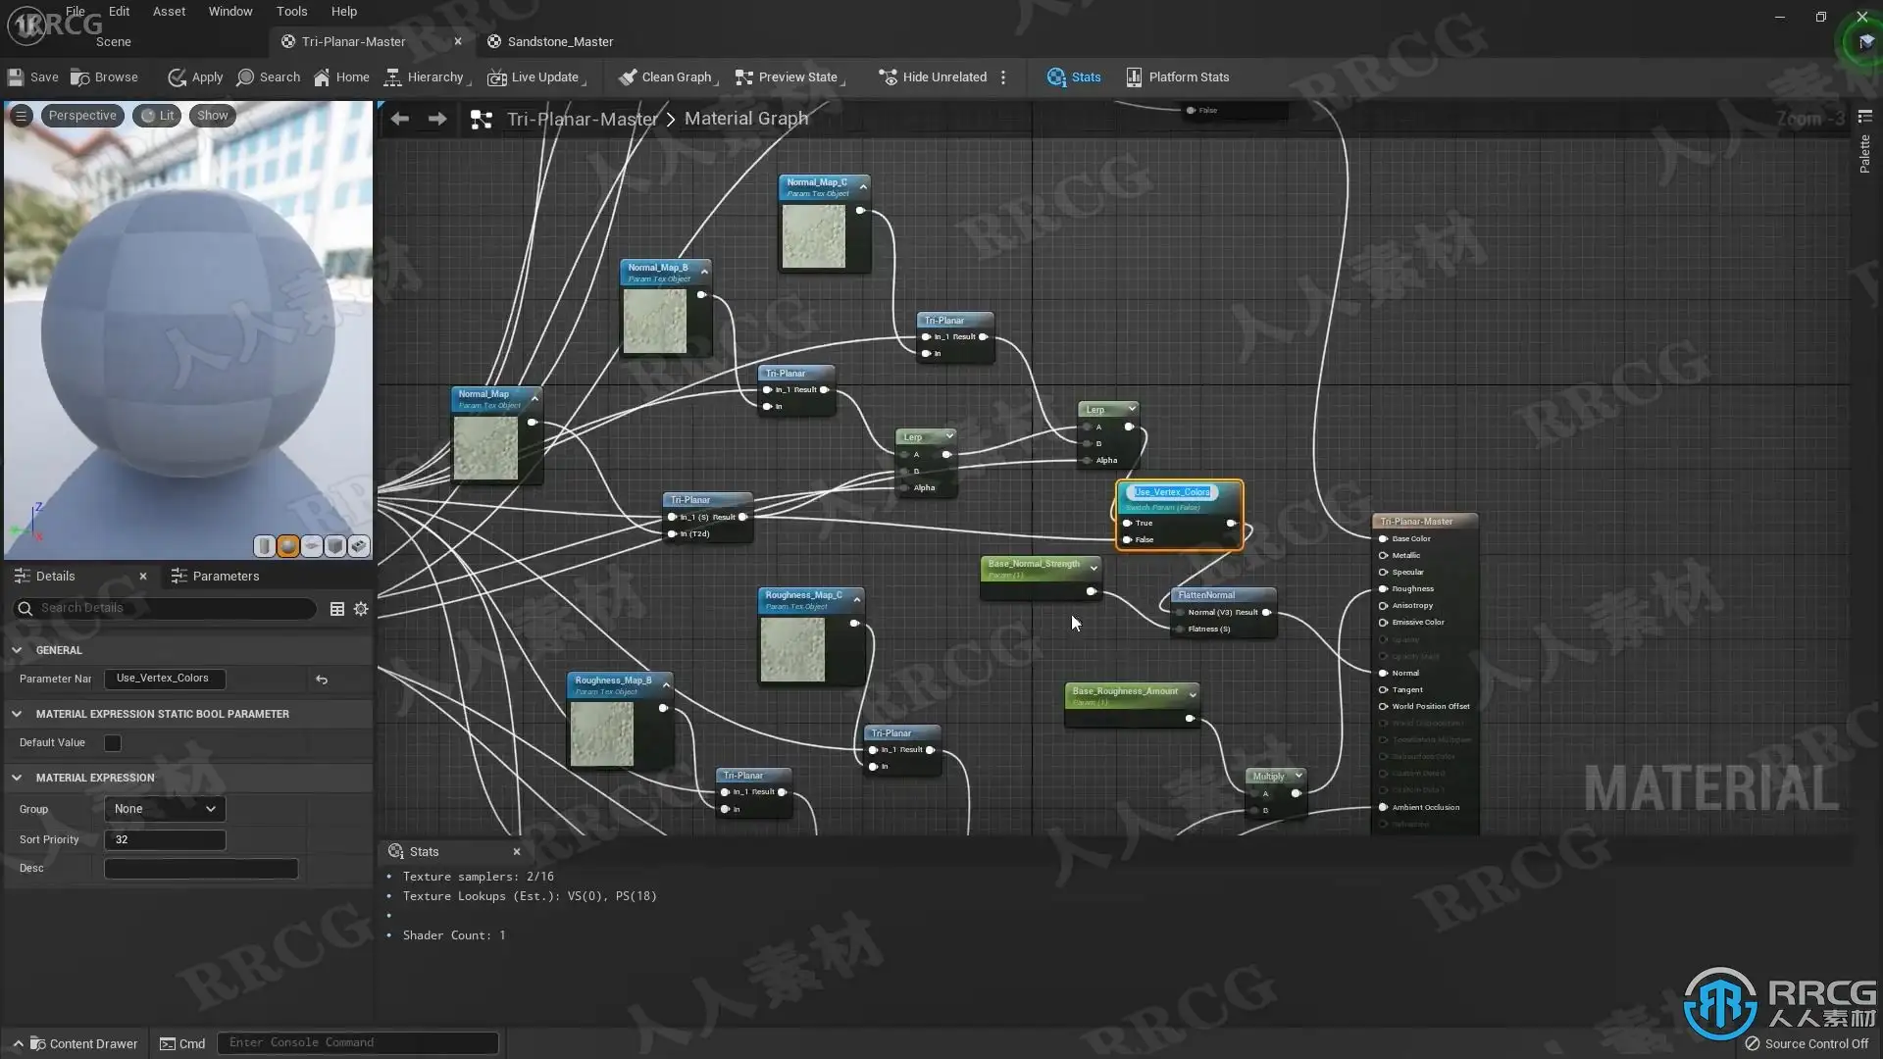Viewport: 1883px width, 1059px height.
Task: Open Browse to locate the asset
Action: [x=104, y=77]
